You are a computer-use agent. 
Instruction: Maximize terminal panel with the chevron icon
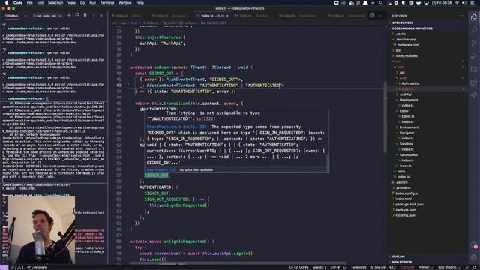click(x=93, y=16)
